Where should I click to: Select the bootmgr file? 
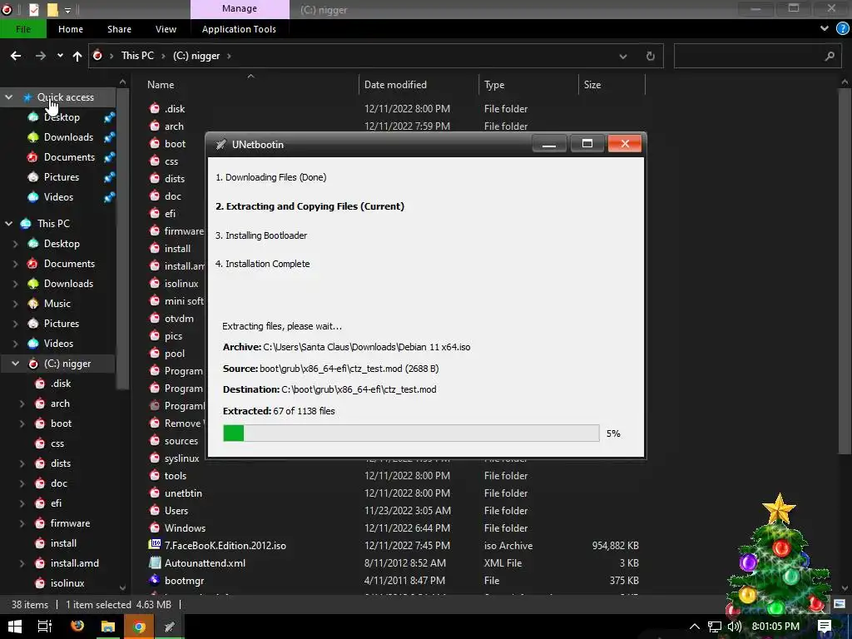pyautogui.click(x=184, y=580)
